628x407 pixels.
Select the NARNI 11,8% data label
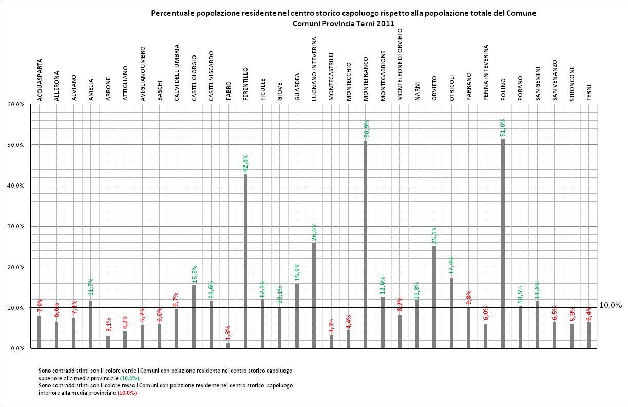417,291
